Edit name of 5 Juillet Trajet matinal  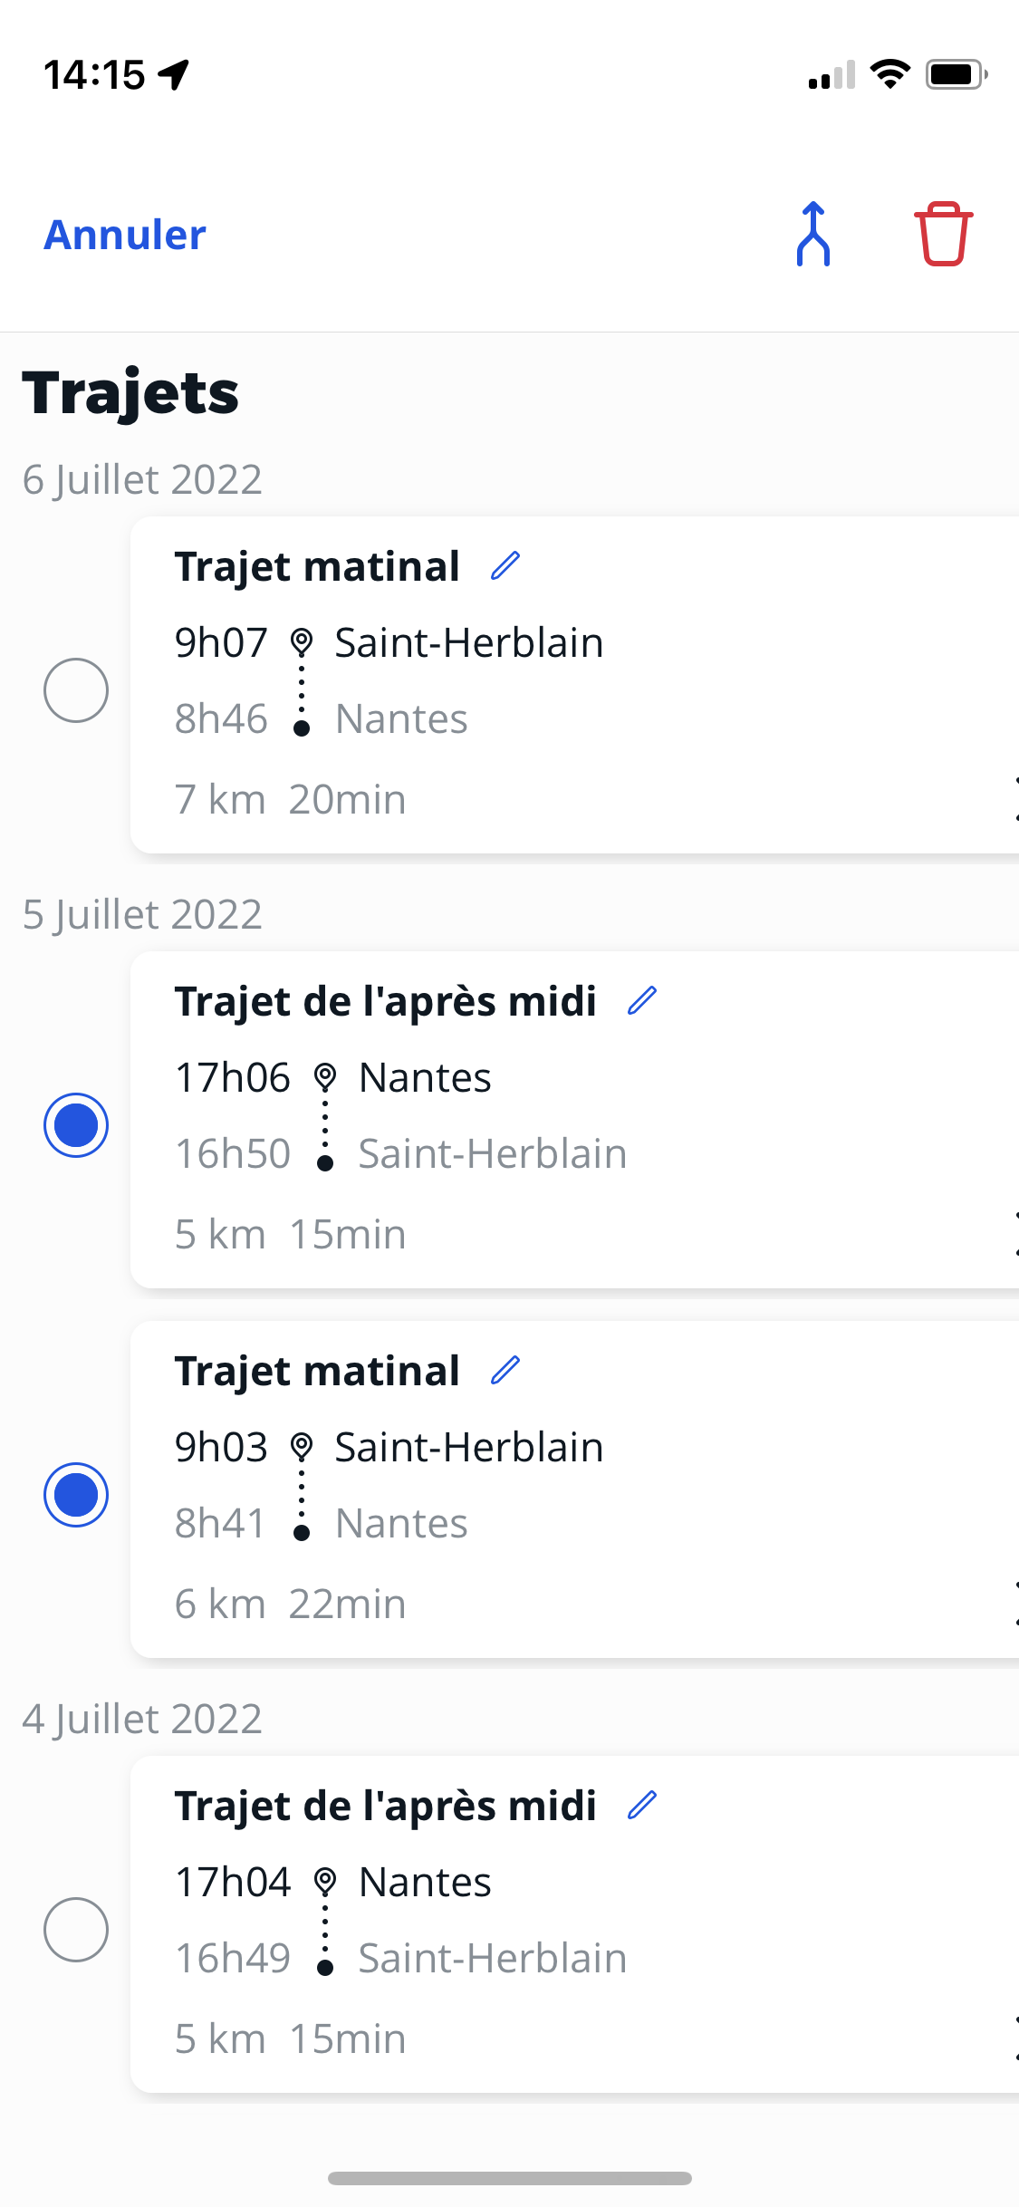pos(505,1370)
